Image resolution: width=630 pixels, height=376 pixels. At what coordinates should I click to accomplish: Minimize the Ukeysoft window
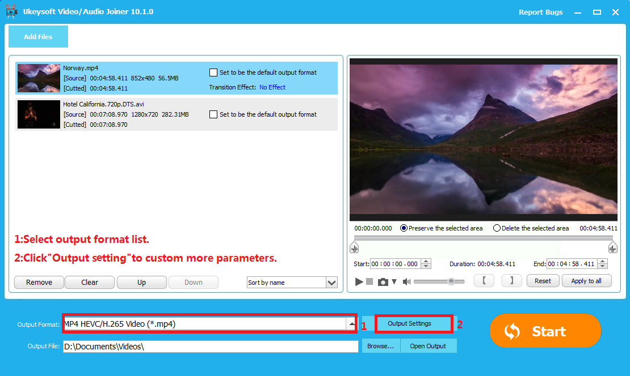578,12
